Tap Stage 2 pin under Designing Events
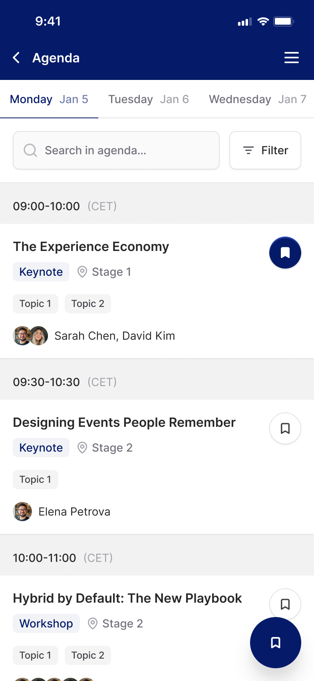314x681 pixels. [x=82, y=448]
